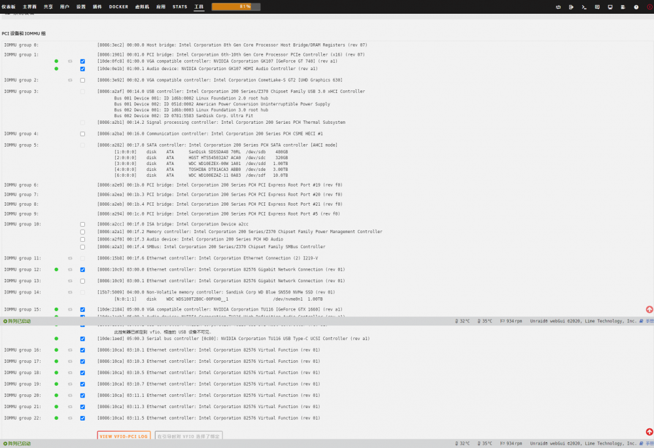
Task: Click the PCI 设备和 IOMMU 组 heading
Action: coord(24,33)
